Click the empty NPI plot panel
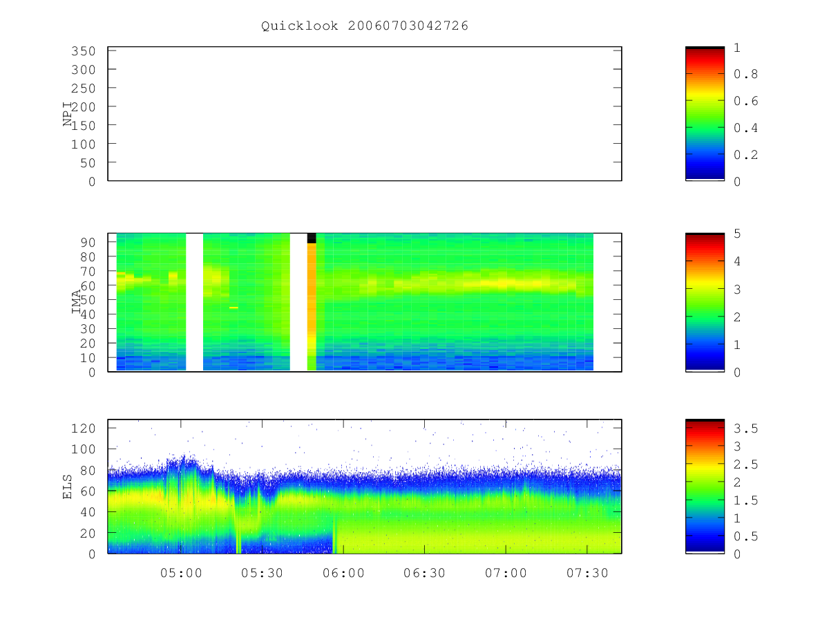The width and height of the screenshot is (829, 622). point(365,114)
